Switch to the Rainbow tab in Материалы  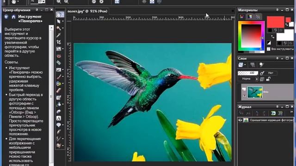pyautogui.click(x=250, y=17)
